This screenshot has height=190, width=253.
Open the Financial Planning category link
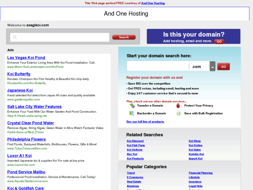pos(201,173)
